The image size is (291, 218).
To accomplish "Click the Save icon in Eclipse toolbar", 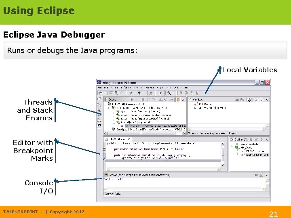I will [x=111, y=93].
